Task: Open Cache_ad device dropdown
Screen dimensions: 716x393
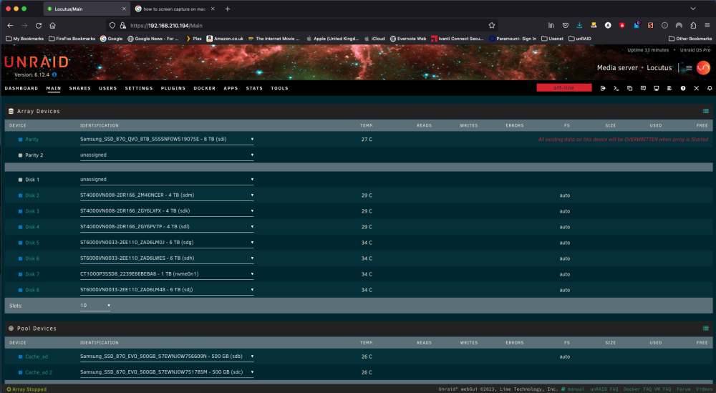Action: (x=167, y=356)
